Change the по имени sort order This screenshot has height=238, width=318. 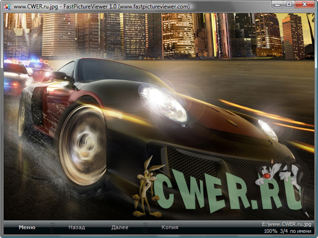(300, 231)
